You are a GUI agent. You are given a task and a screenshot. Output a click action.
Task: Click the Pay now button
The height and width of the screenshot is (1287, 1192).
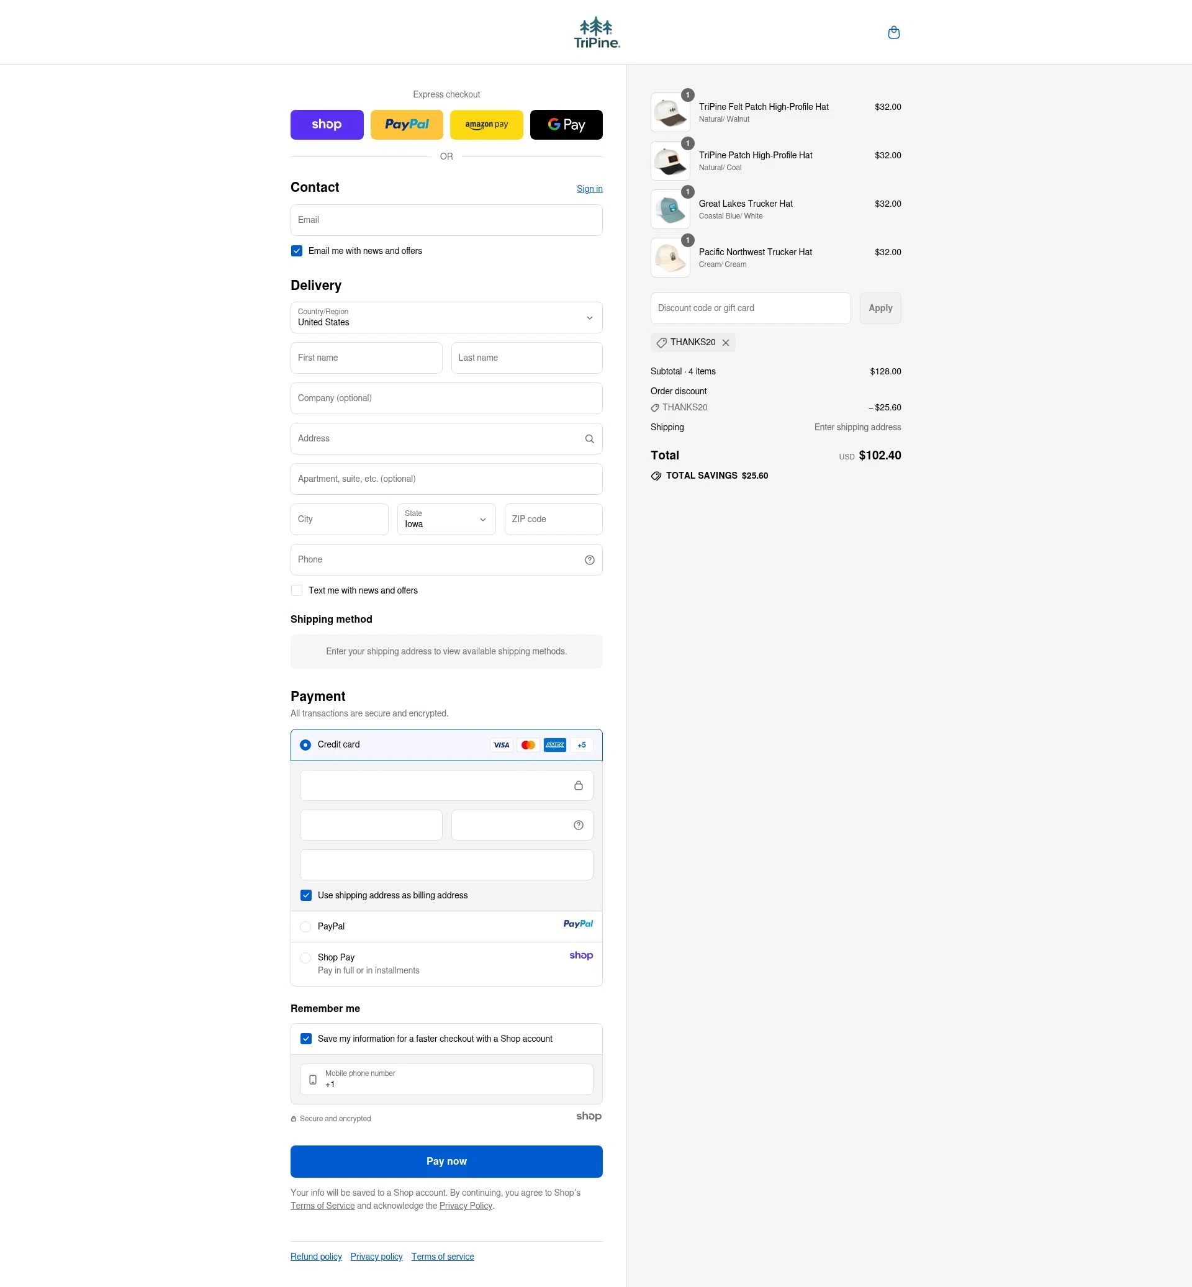pos(446,1160)
